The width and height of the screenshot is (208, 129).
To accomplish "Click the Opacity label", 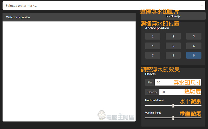I will pyautogui.click(x=152, y=92).
